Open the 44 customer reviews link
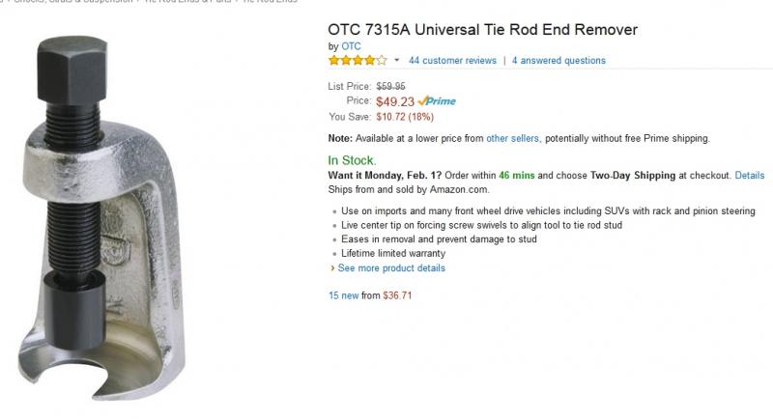This screenshot has width=773, height=419. pyautogui.click(x=452, y=60)
